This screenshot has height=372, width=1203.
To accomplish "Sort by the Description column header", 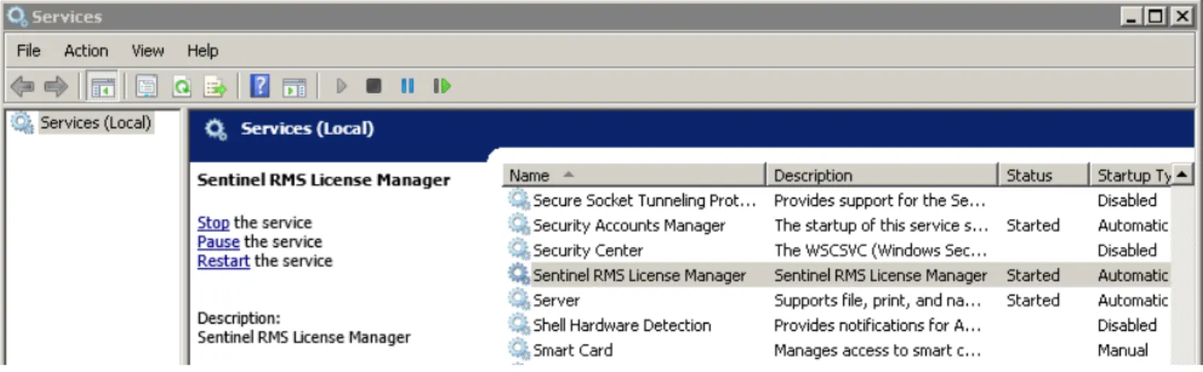I will click(882, 175).
